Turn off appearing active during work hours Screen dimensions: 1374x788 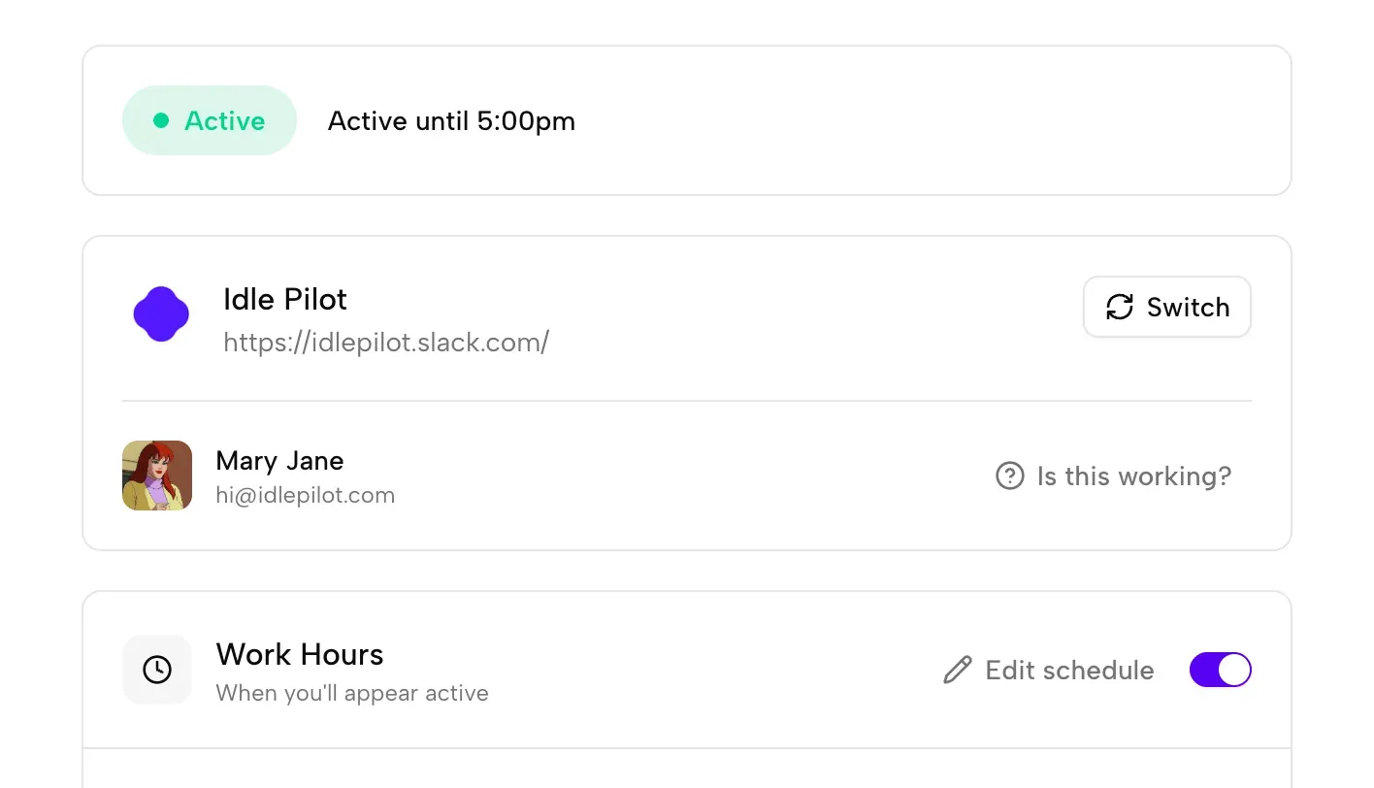[1221, 670]
